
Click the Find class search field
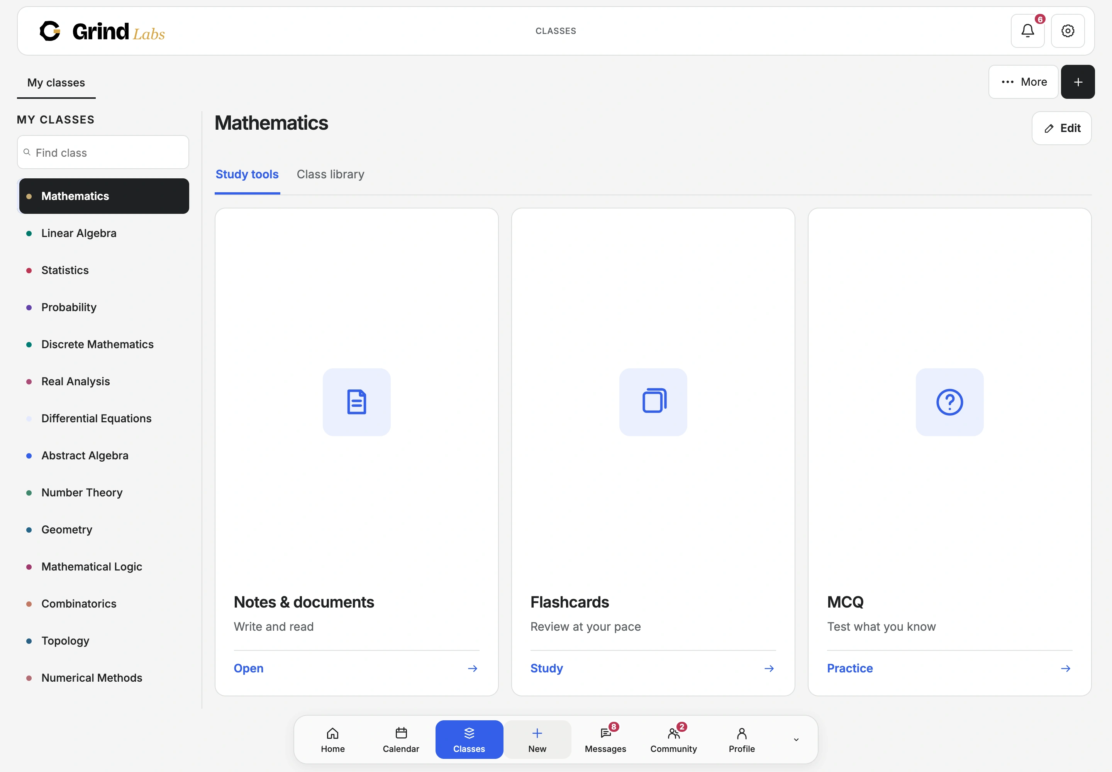click(x=103, y=152)
